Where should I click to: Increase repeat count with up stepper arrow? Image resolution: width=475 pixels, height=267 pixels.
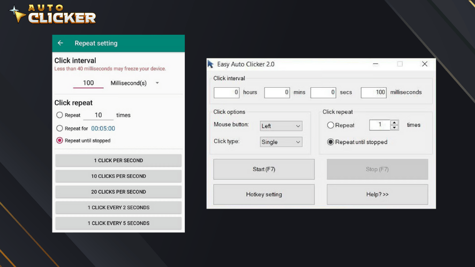point(395,123)
